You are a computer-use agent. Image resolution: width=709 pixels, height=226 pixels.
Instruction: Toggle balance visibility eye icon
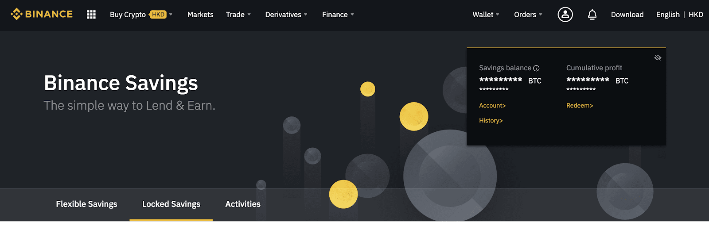click(658, 58)
